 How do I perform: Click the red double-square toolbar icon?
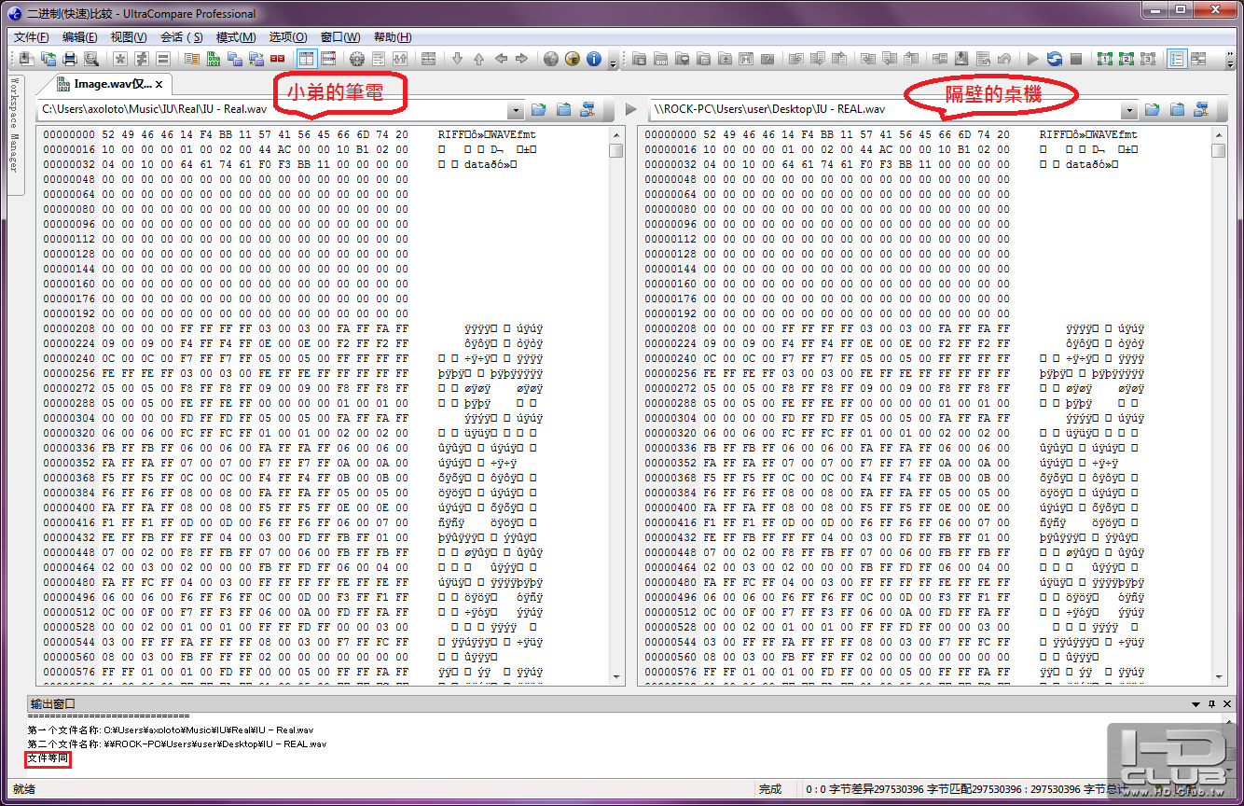coord(277,59)
